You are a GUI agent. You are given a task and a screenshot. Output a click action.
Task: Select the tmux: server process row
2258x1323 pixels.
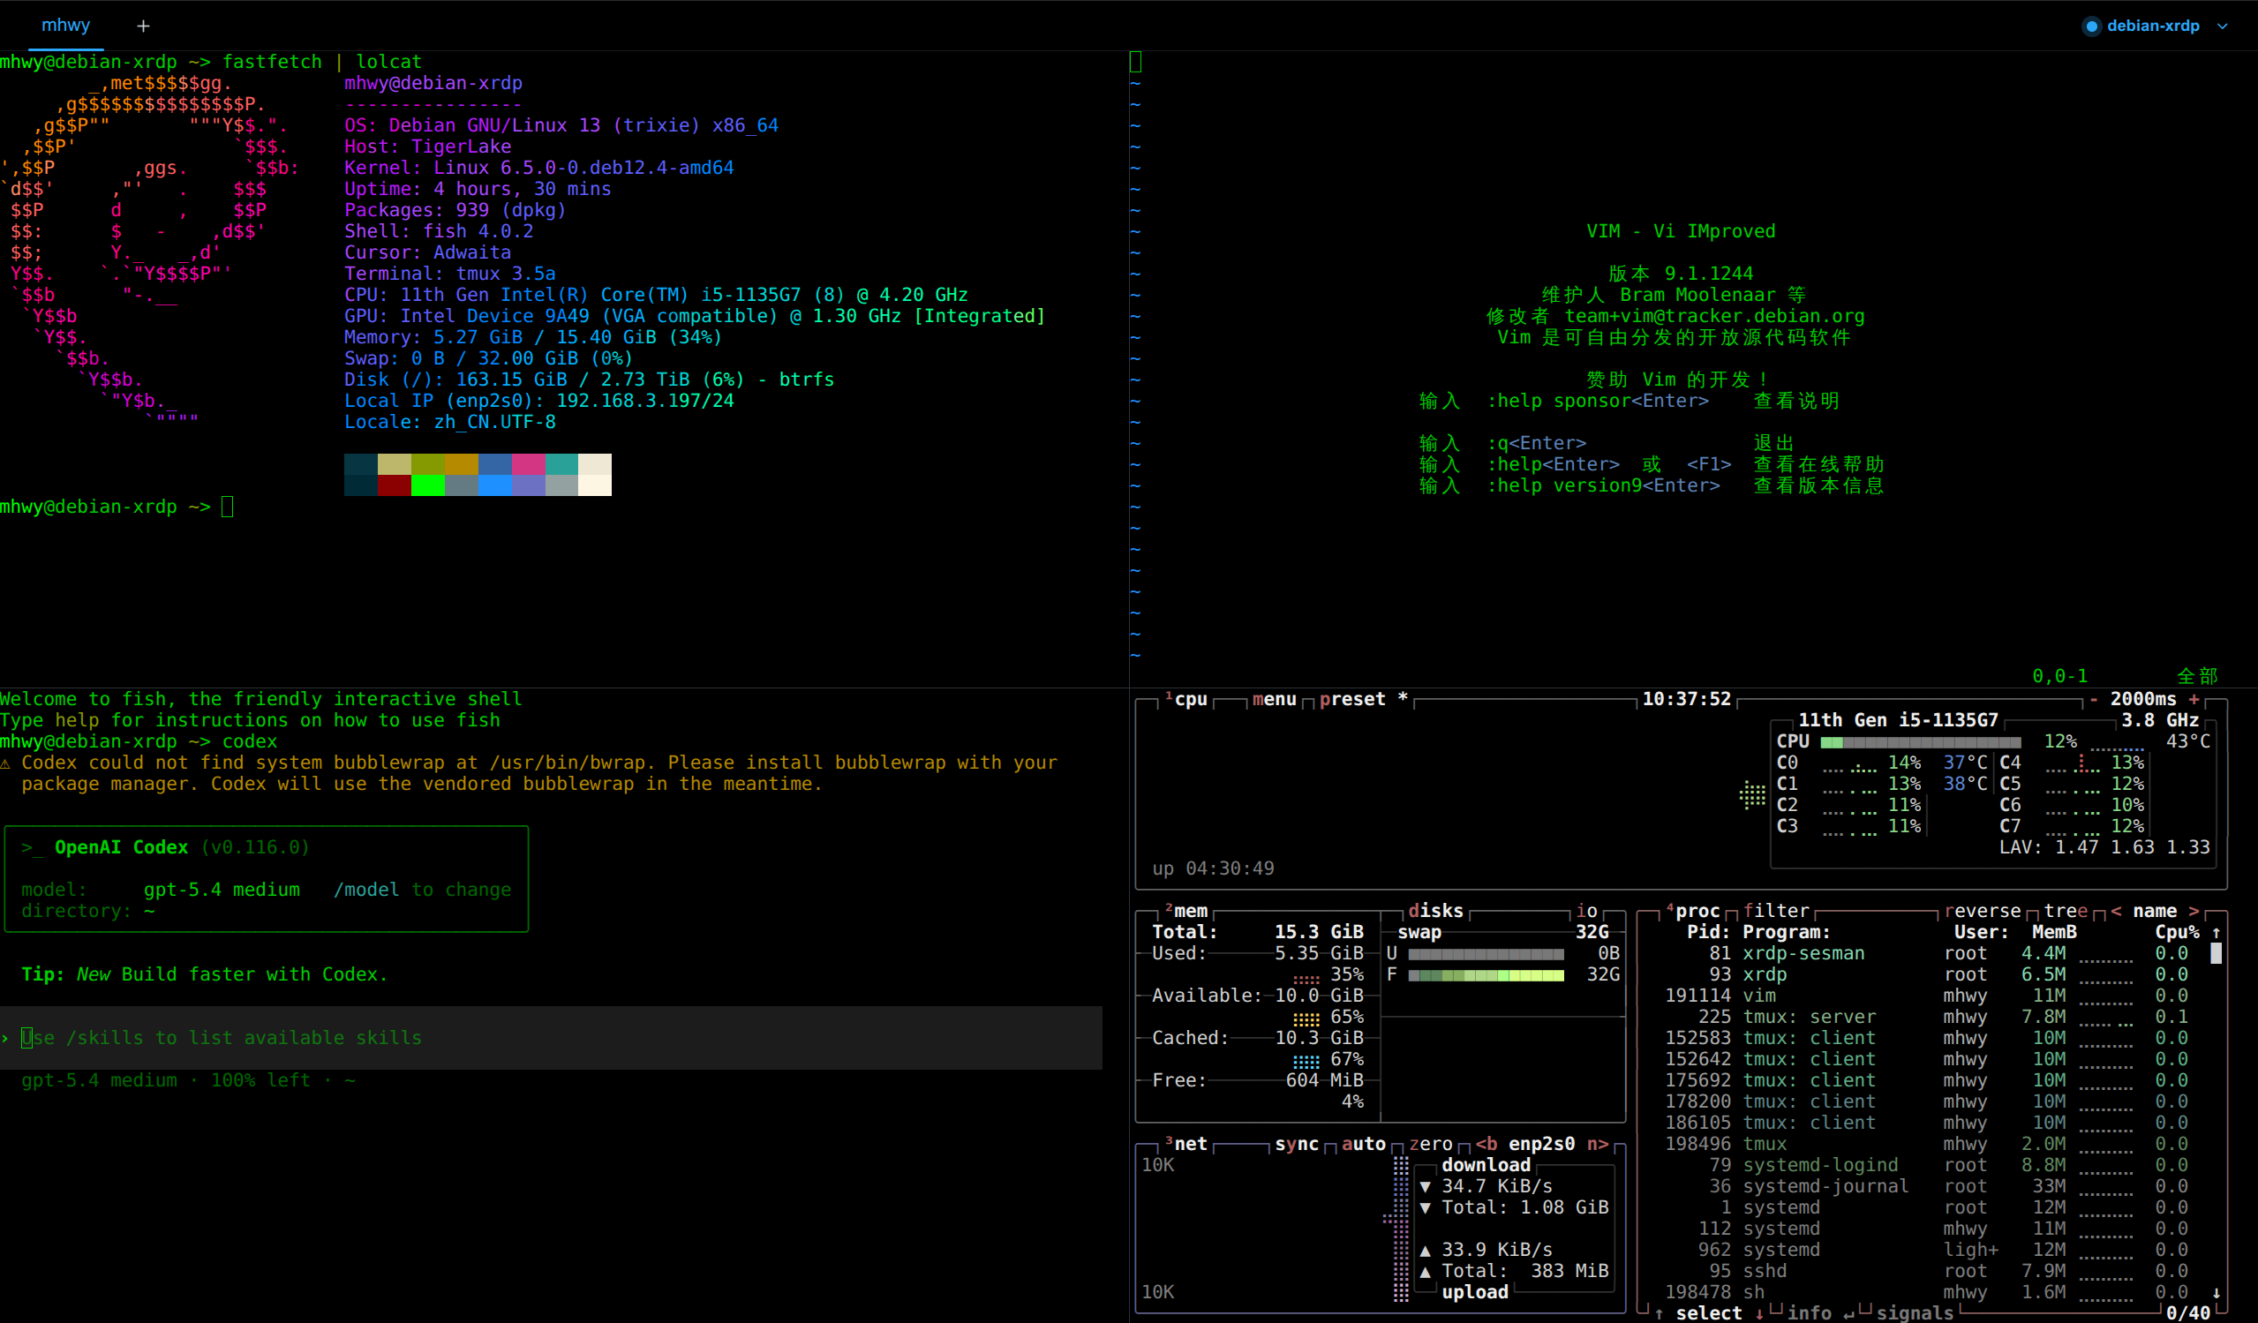coord(1926,1018)
